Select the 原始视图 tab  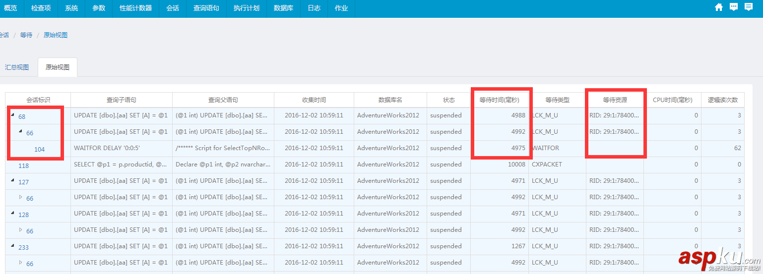tap(58, 67)
